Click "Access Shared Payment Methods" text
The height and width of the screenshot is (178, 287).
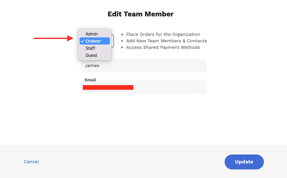(x=163, y=47)
